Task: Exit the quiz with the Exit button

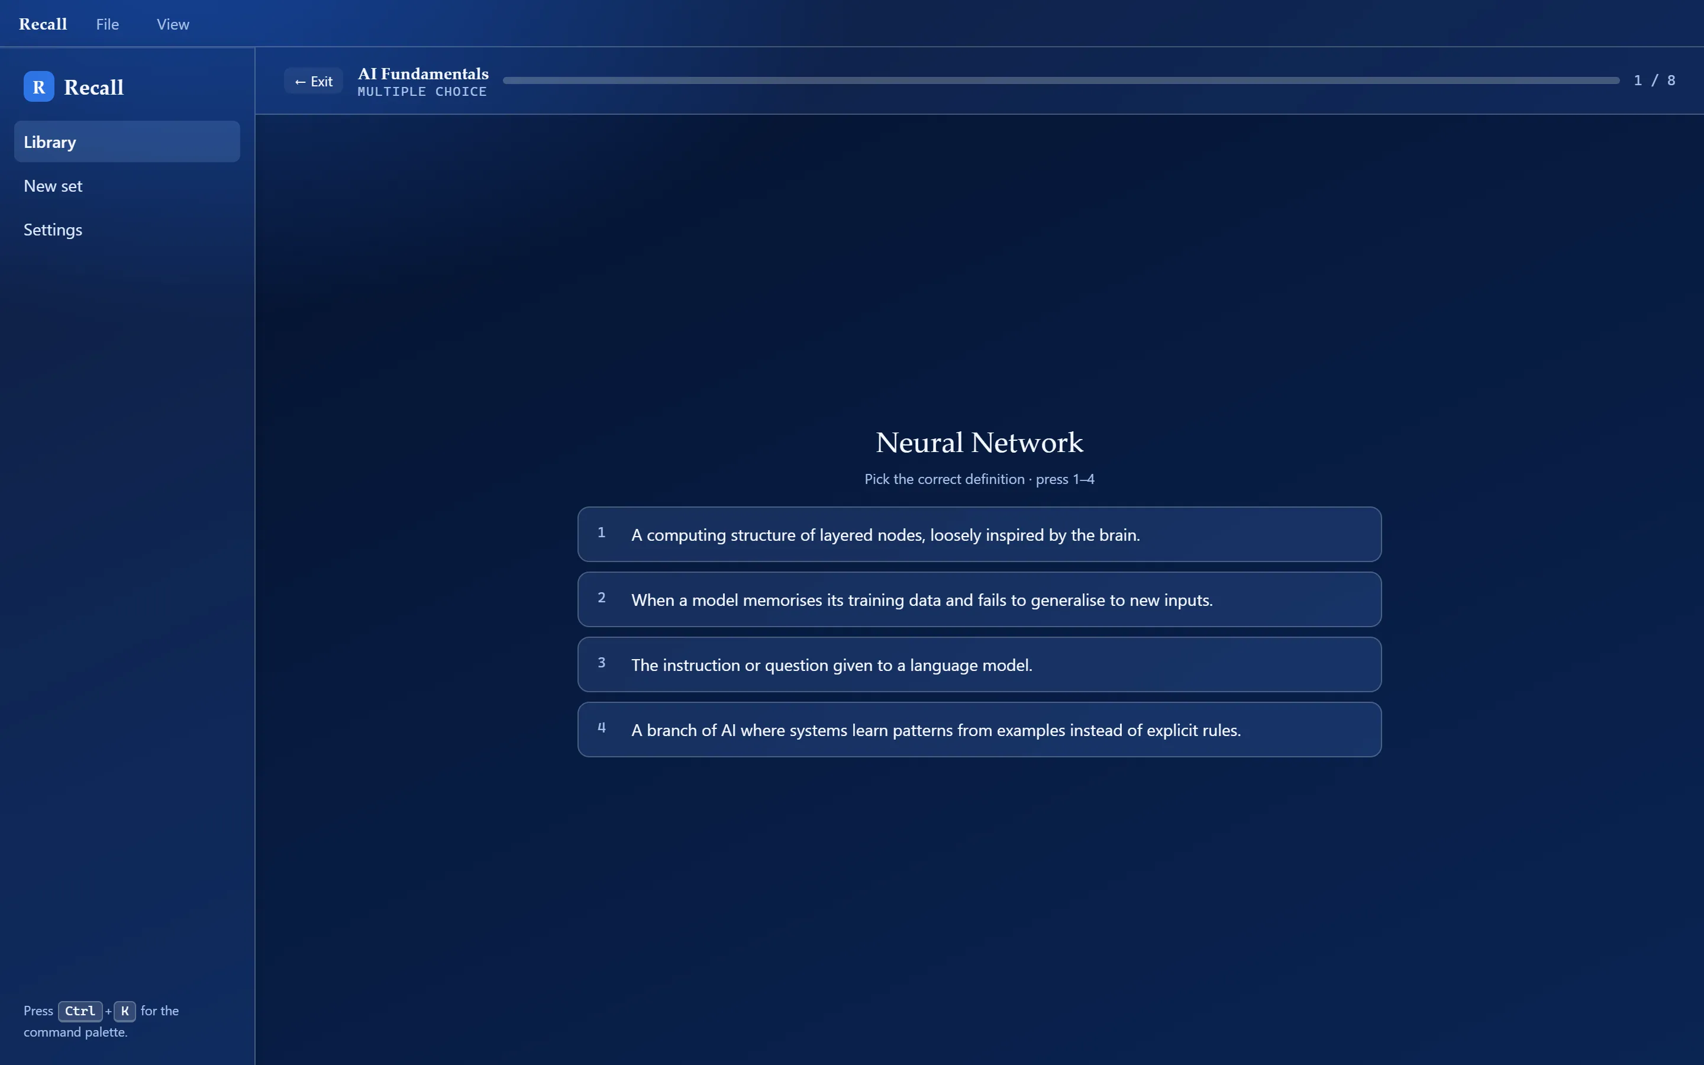Action: [314, 81]
